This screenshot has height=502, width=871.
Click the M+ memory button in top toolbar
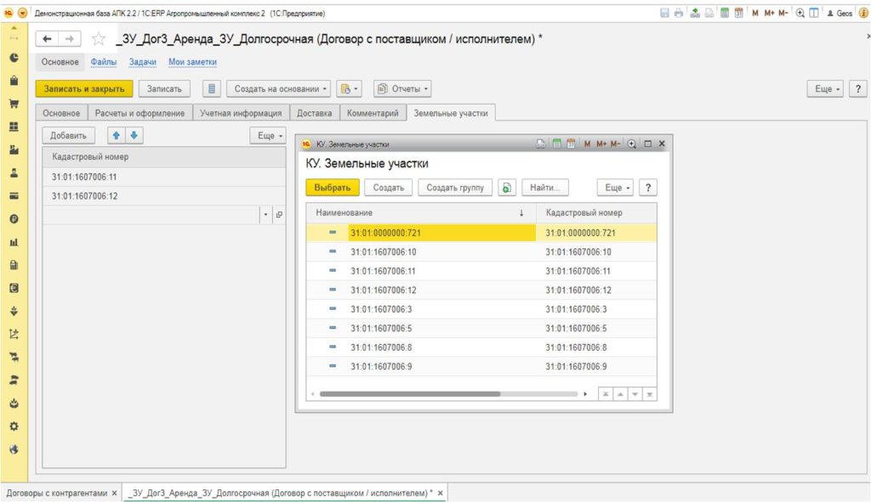(769, 13)
